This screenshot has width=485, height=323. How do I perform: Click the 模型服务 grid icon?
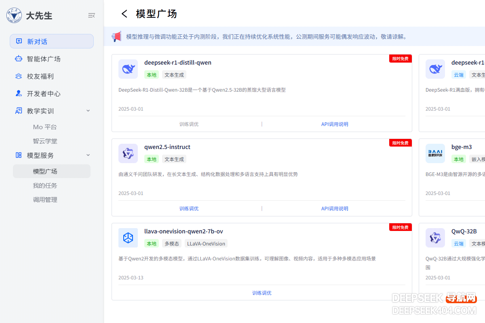click(x=19, y=155)
